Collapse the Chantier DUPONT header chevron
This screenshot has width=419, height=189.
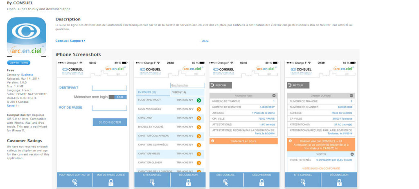click(351, 95)
